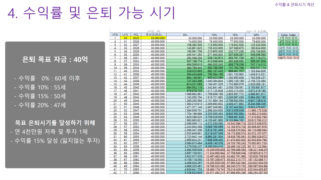Click the 20% cell '5.664.282.180'
Image resolution: width=321 pixels, height=180 pixels.
[x=257, y=97]
